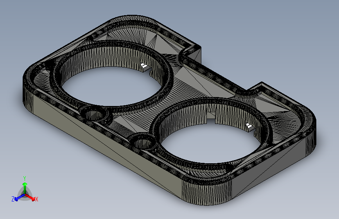The width and height of the screenshot is (339, 219).
Task: Click the red X axis on the orientation triad
Action: [x=30, y=197]
